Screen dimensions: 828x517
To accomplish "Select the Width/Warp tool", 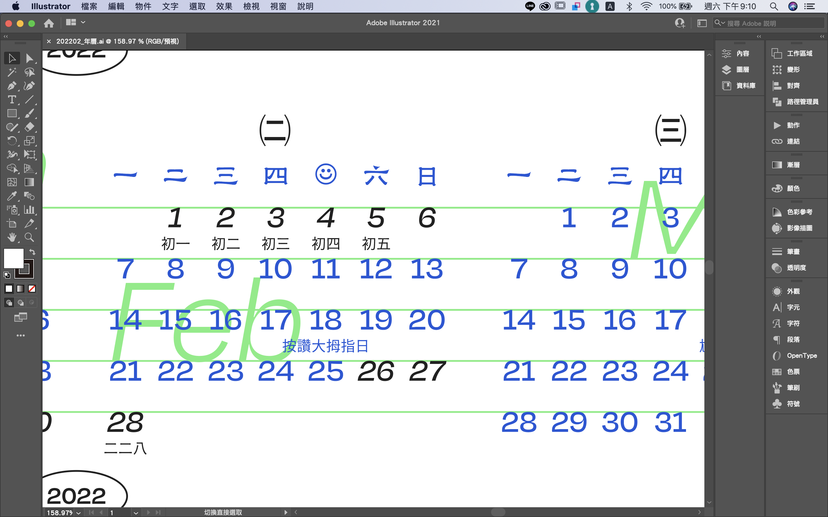I will [12, 155].
